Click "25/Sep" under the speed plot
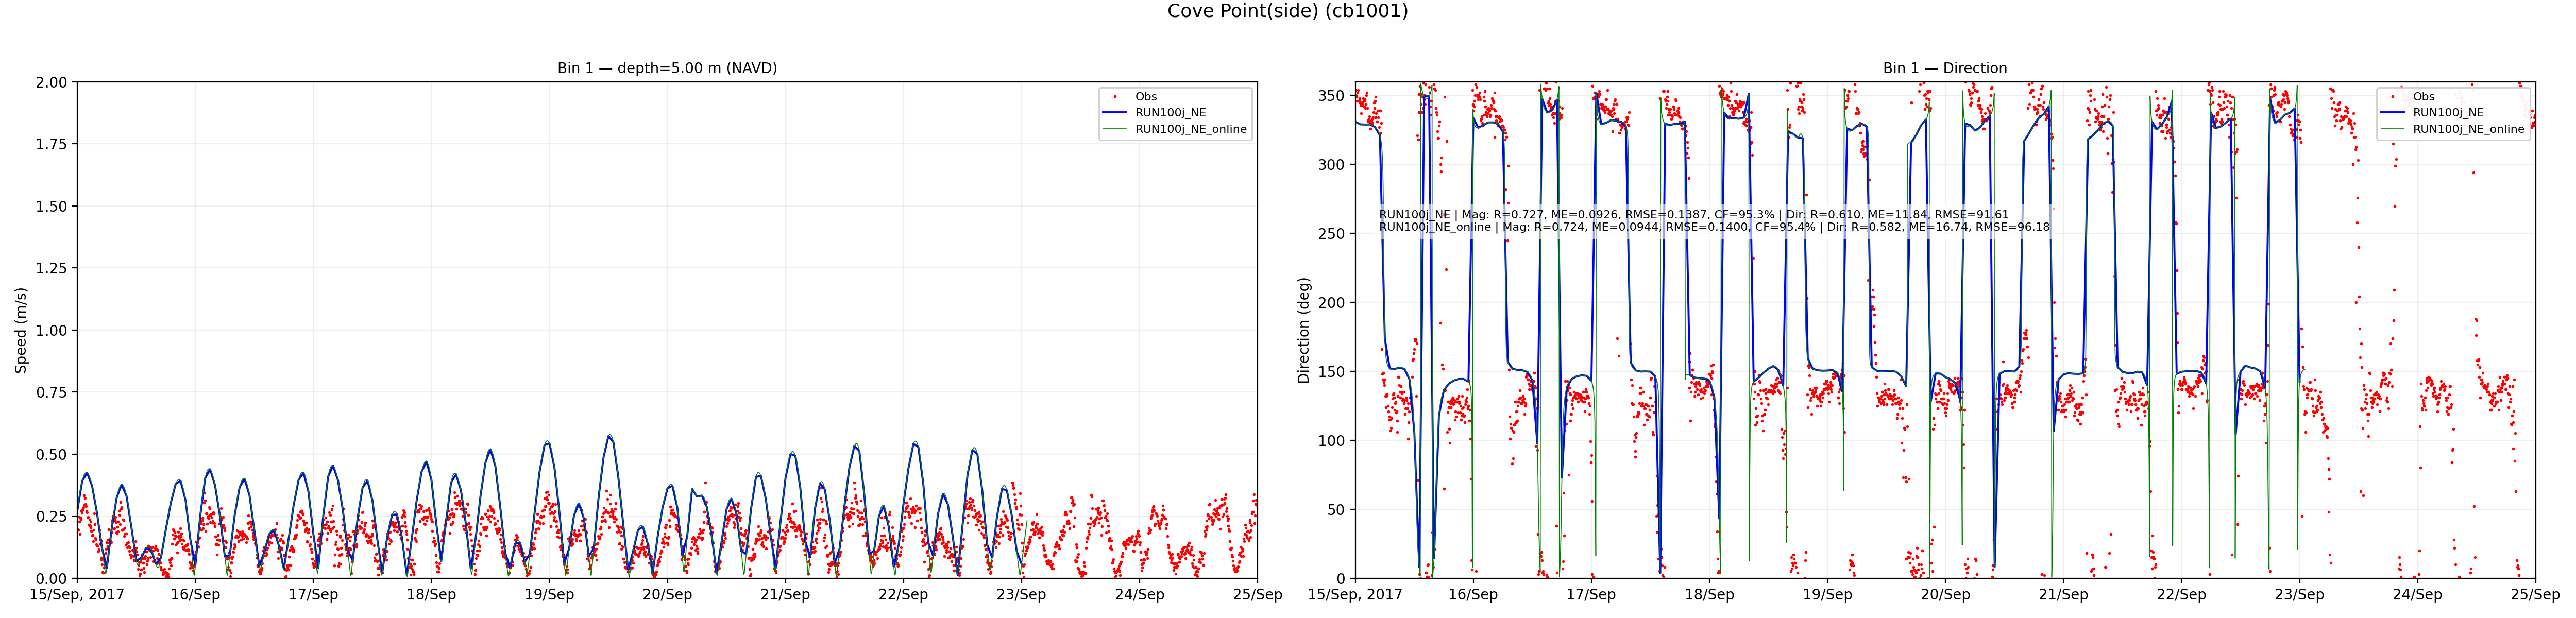This screenshot has width=2576, height=618. (1257, 595)
